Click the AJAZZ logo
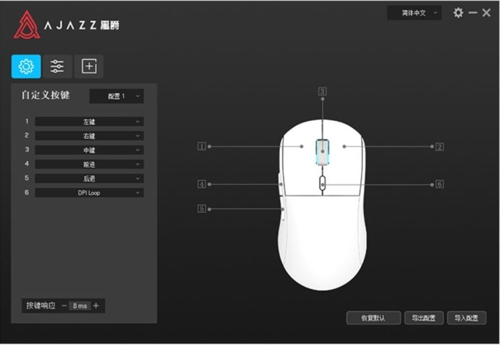The height and width of the screenshot is (346, 501). (66, 25)
